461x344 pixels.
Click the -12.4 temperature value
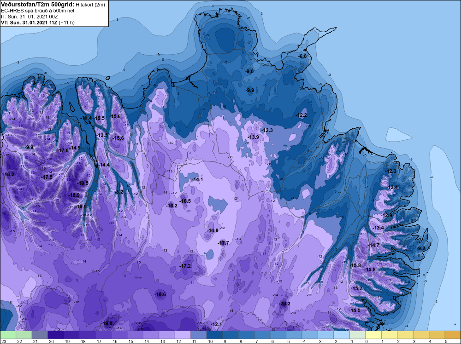click(392, 187)
